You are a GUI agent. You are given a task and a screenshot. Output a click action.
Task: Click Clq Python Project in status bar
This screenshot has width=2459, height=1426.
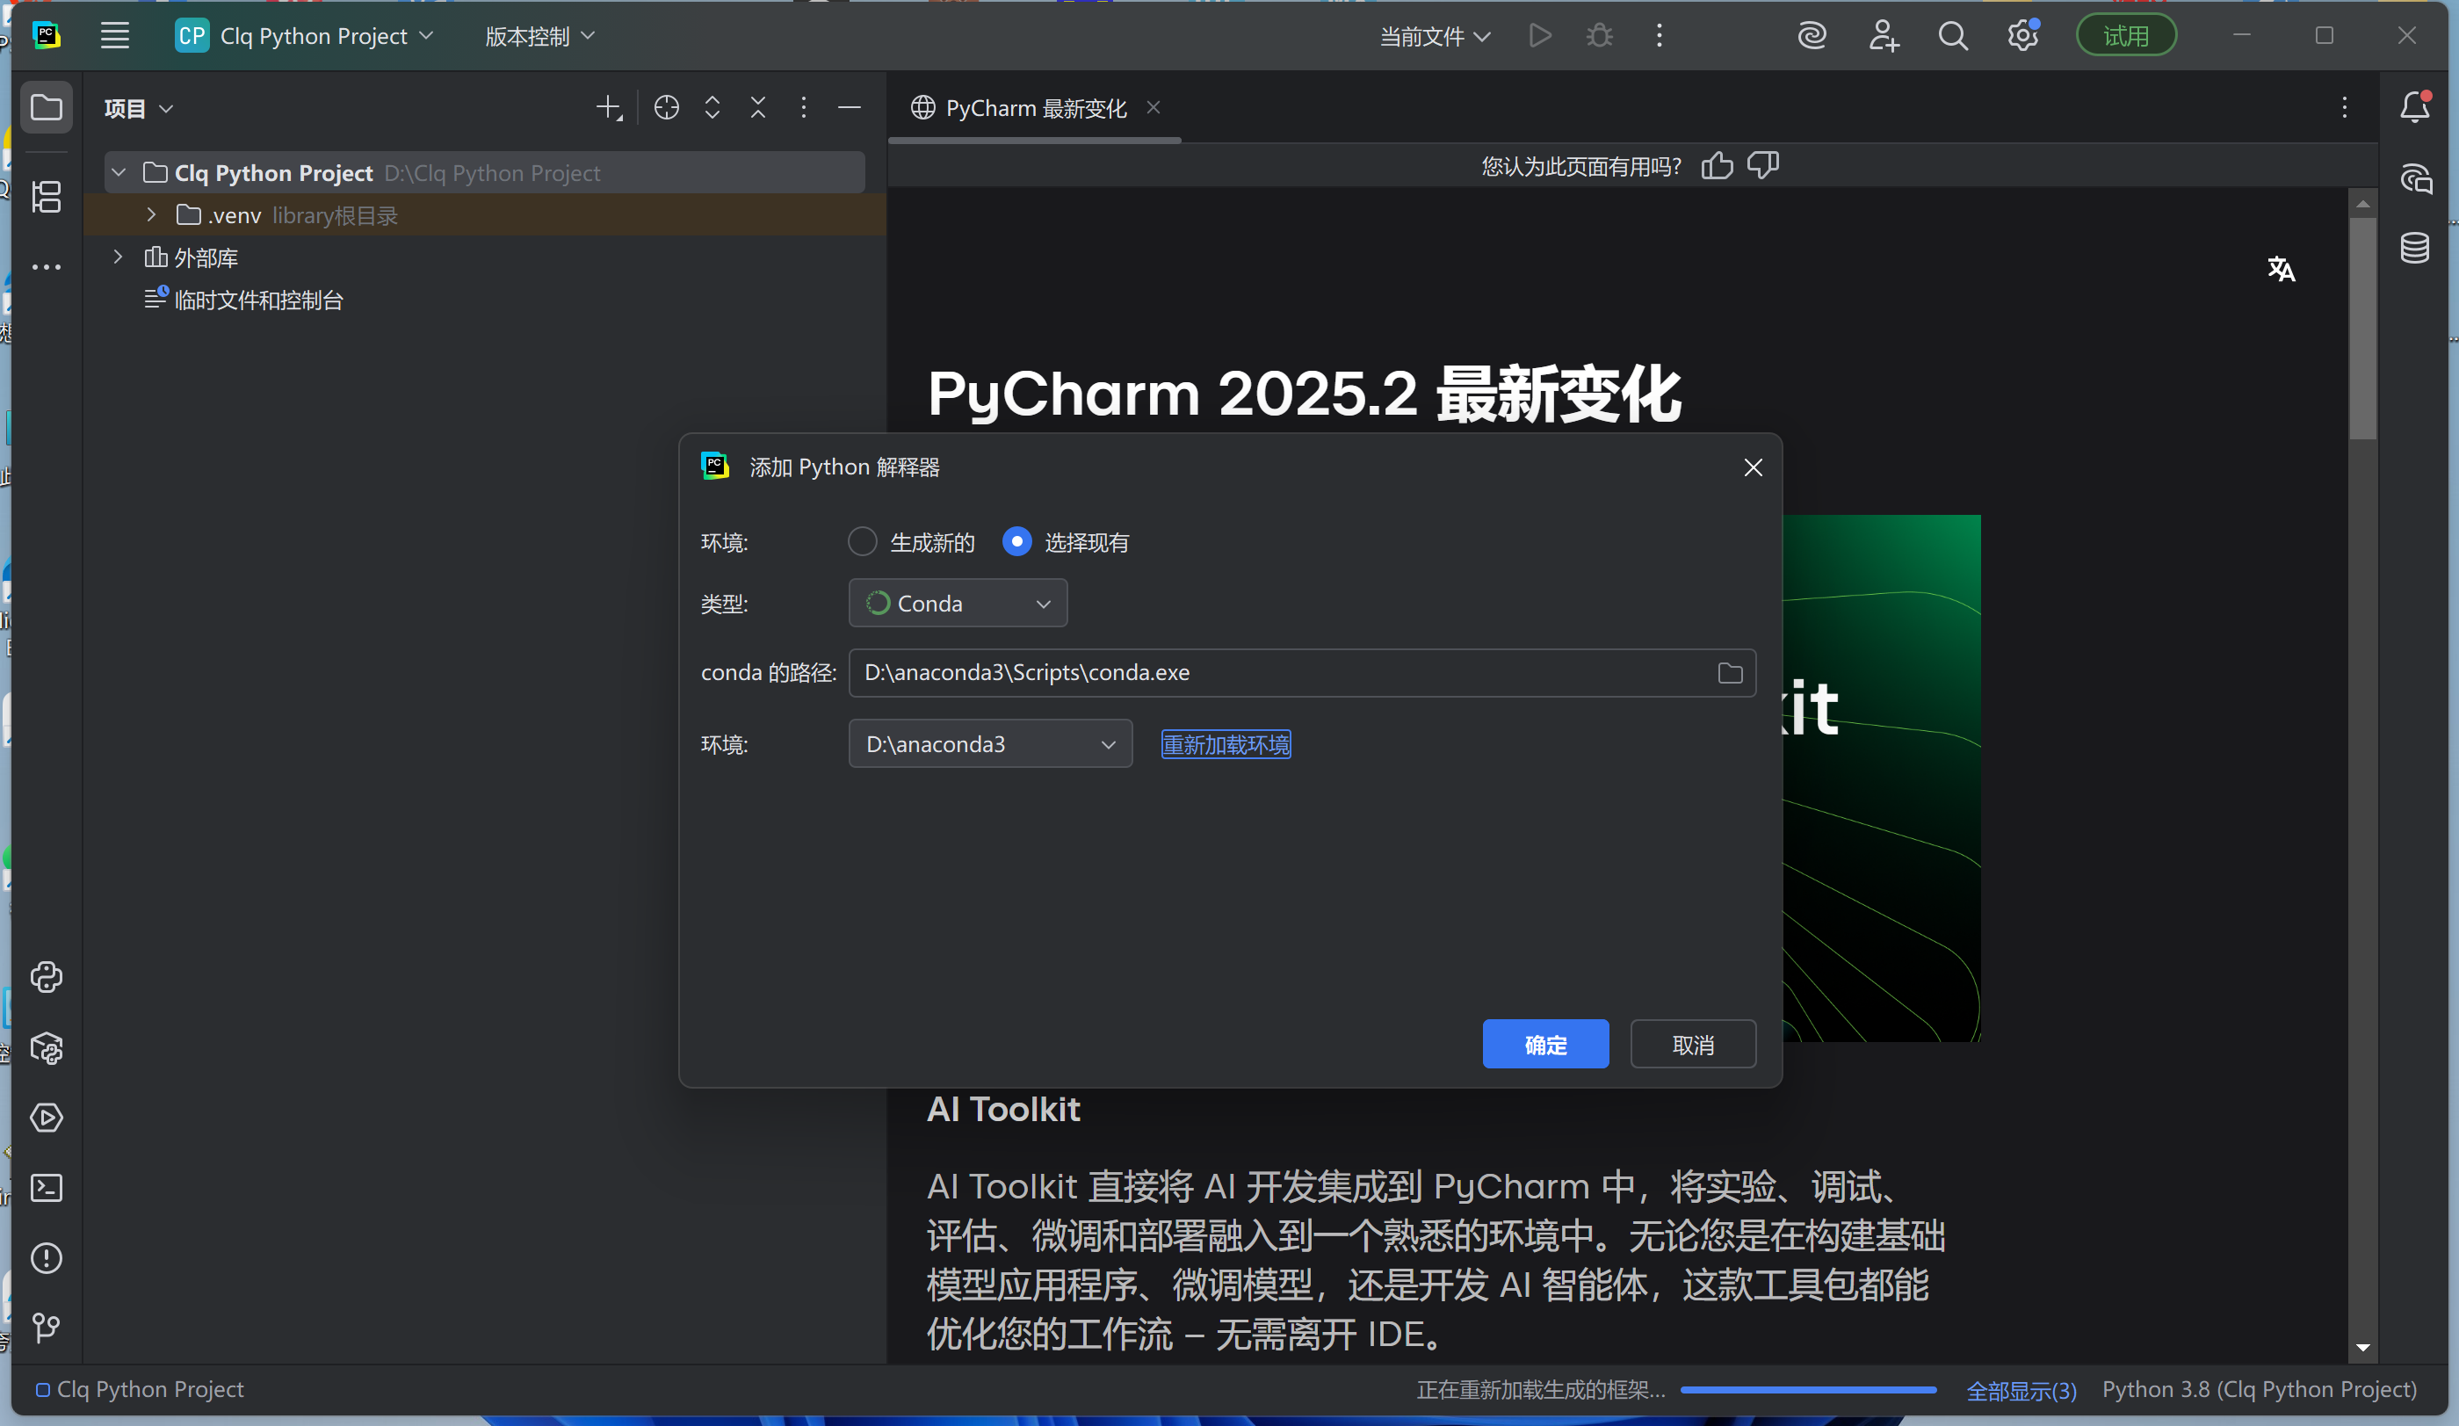pos(140,1389)
